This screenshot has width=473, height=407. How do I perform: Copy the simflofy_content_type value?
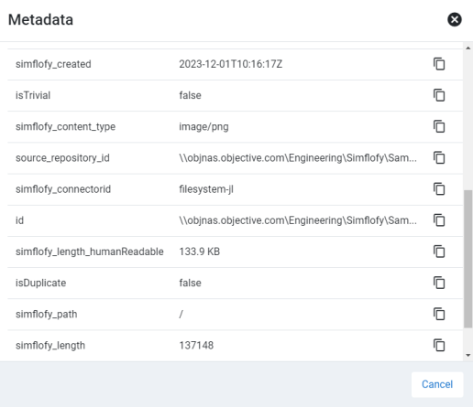pos(439,126)
